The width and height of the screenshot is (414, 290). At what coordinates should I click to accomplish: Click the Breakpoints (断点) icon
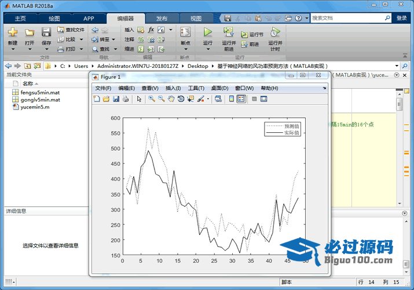185,33
